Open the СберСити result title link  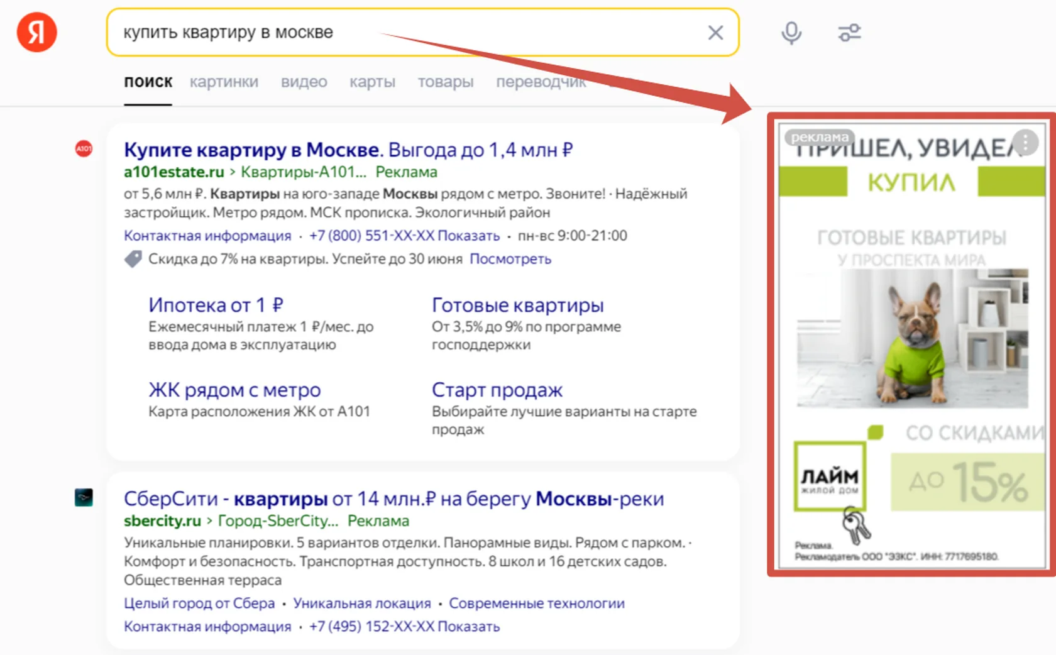tap(393, 499)
